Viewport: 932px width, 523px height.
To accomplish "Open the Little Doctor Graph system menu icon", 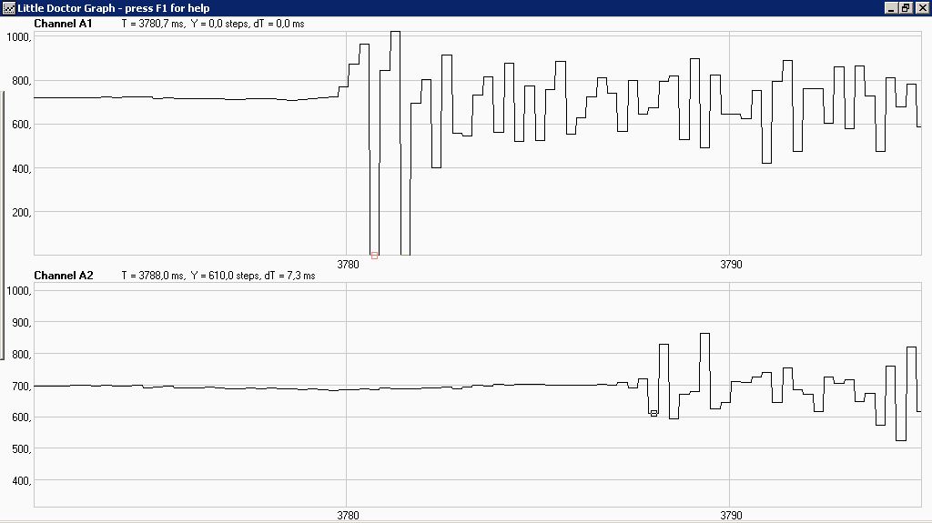I will pyautogui.click(x=8, y=8).
